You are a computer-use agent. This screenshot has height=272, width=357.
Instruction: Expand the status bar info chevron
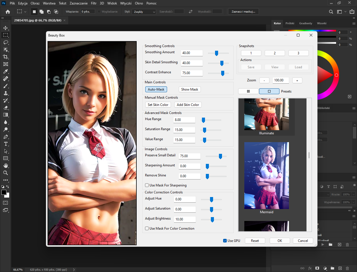tap(74, 270)
